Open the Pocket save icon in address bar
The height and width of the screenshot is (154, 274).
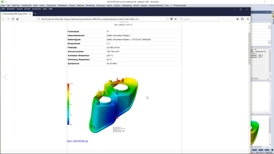[172, 19]
